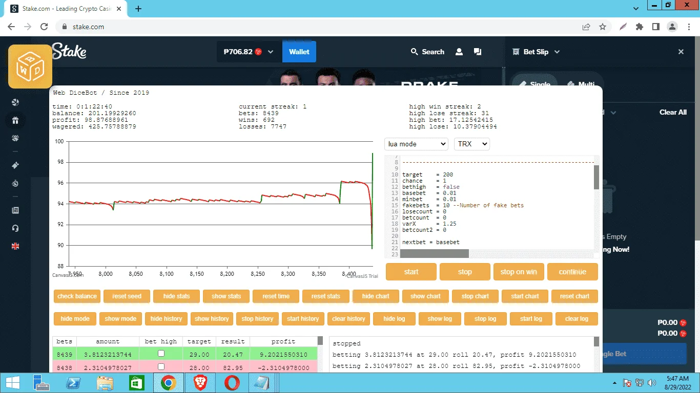
Task: Click the stop on win button
Action: click(519, 272)
